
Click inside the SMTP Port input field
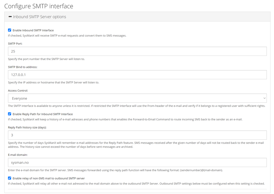(136, 51)
